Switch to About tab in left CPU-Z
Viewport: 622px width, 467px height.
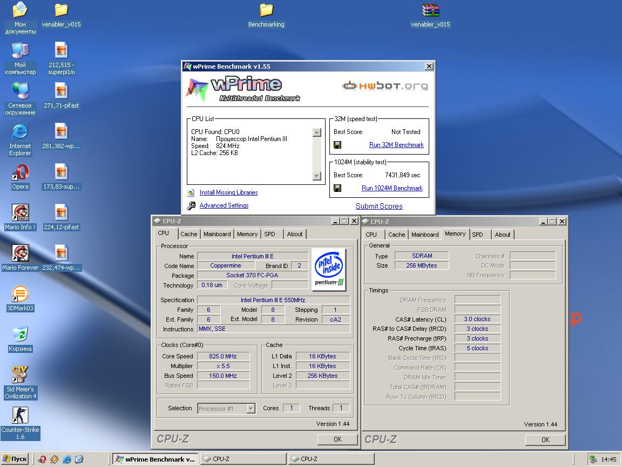pos(295,234)
